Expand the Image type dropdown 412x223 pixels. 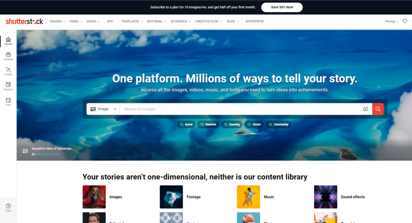click(103, 109)
